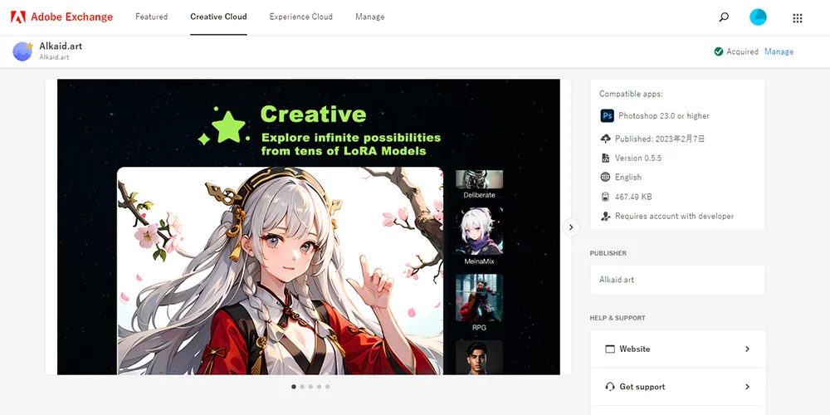Screen dimensions: 830x415
Task: Select the fifth carousel dot
Action: (328, 387)
